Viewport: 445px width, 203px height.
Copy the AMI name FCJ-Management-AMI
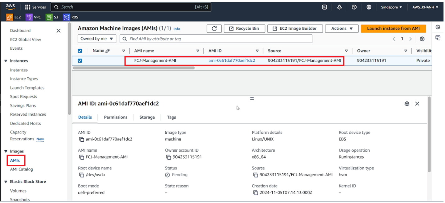(81, 157)
